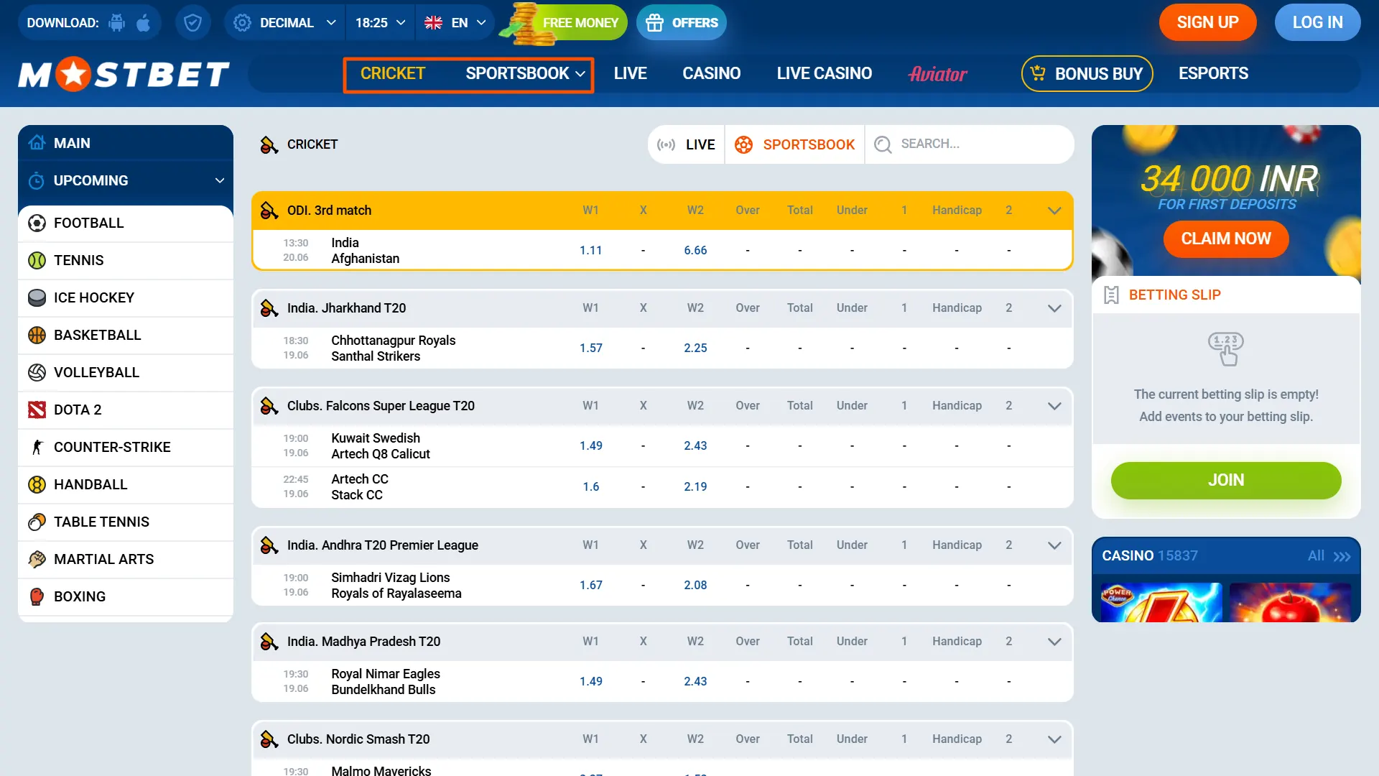Collapse the ODI. 3rd match section
This screenshot has width=1379, height=776.
[x=1054, y=211]
